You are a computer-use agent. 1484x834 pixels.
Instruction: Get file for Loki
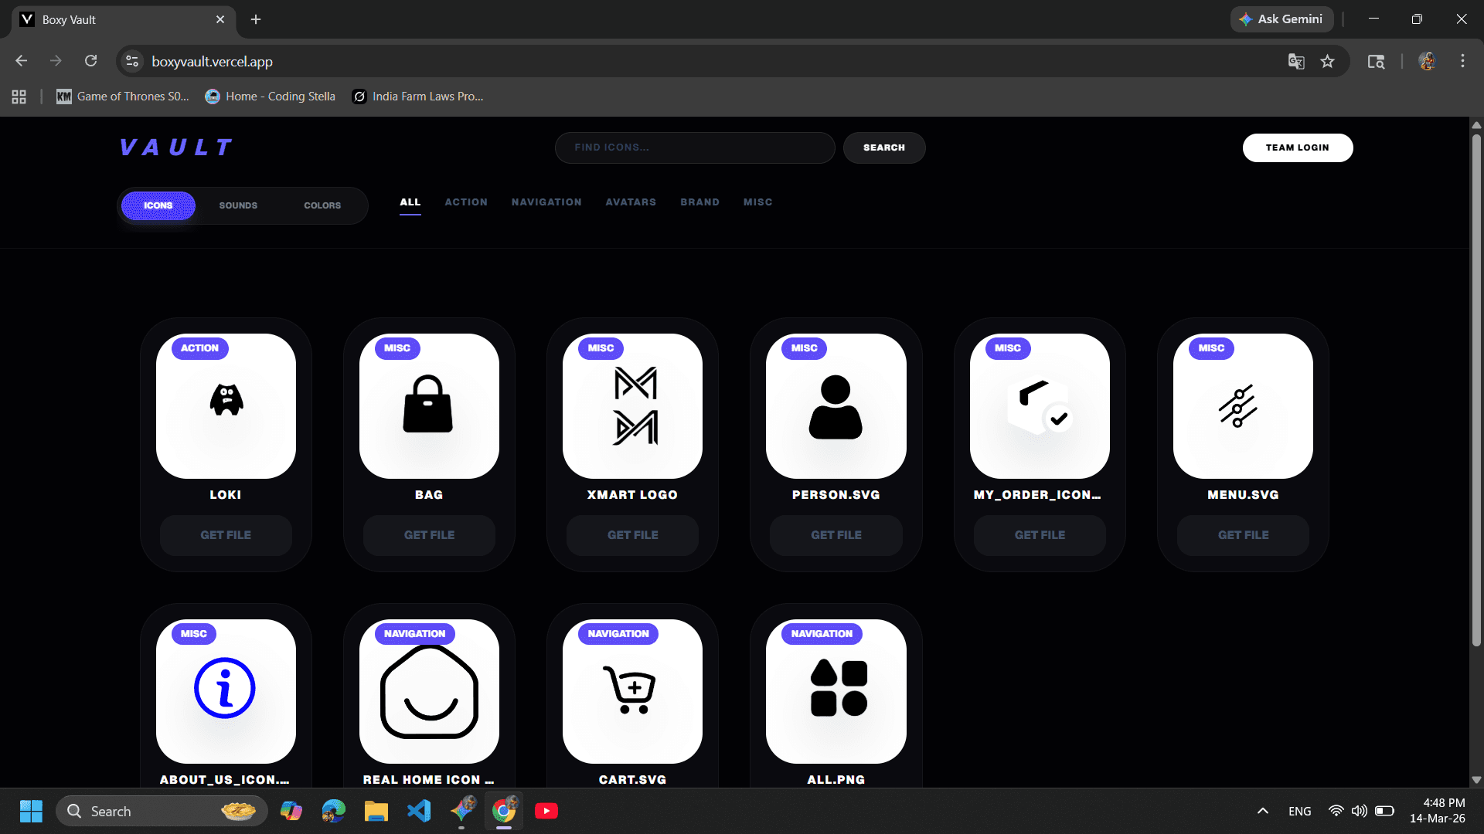(226, 535)
